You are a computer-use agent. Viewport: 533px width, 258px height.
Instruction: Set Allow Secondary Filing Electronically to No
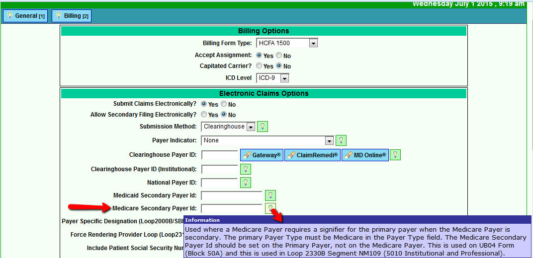(224, 115)
